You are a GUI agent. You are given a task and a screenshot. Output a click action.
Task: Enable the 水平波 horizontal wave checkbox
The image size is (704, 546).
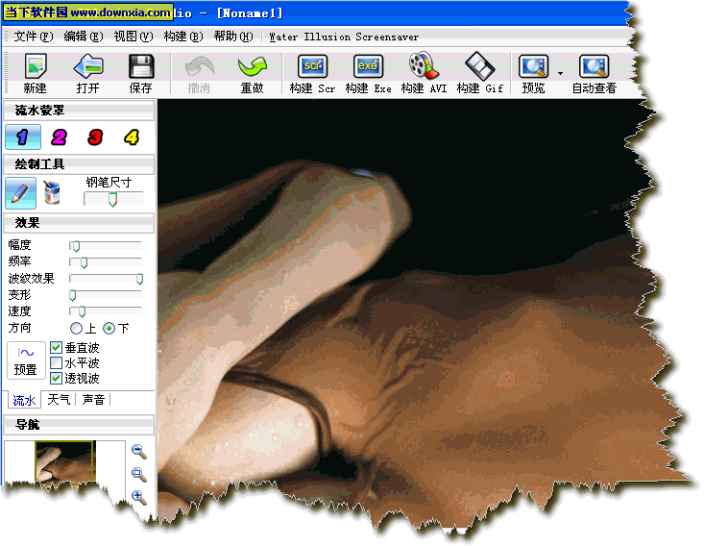[x=56, y=363]
